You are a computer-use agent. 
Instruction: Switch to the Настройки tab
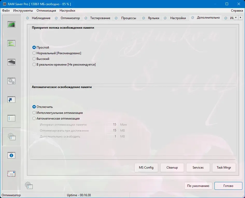click(x=175, y=18)
